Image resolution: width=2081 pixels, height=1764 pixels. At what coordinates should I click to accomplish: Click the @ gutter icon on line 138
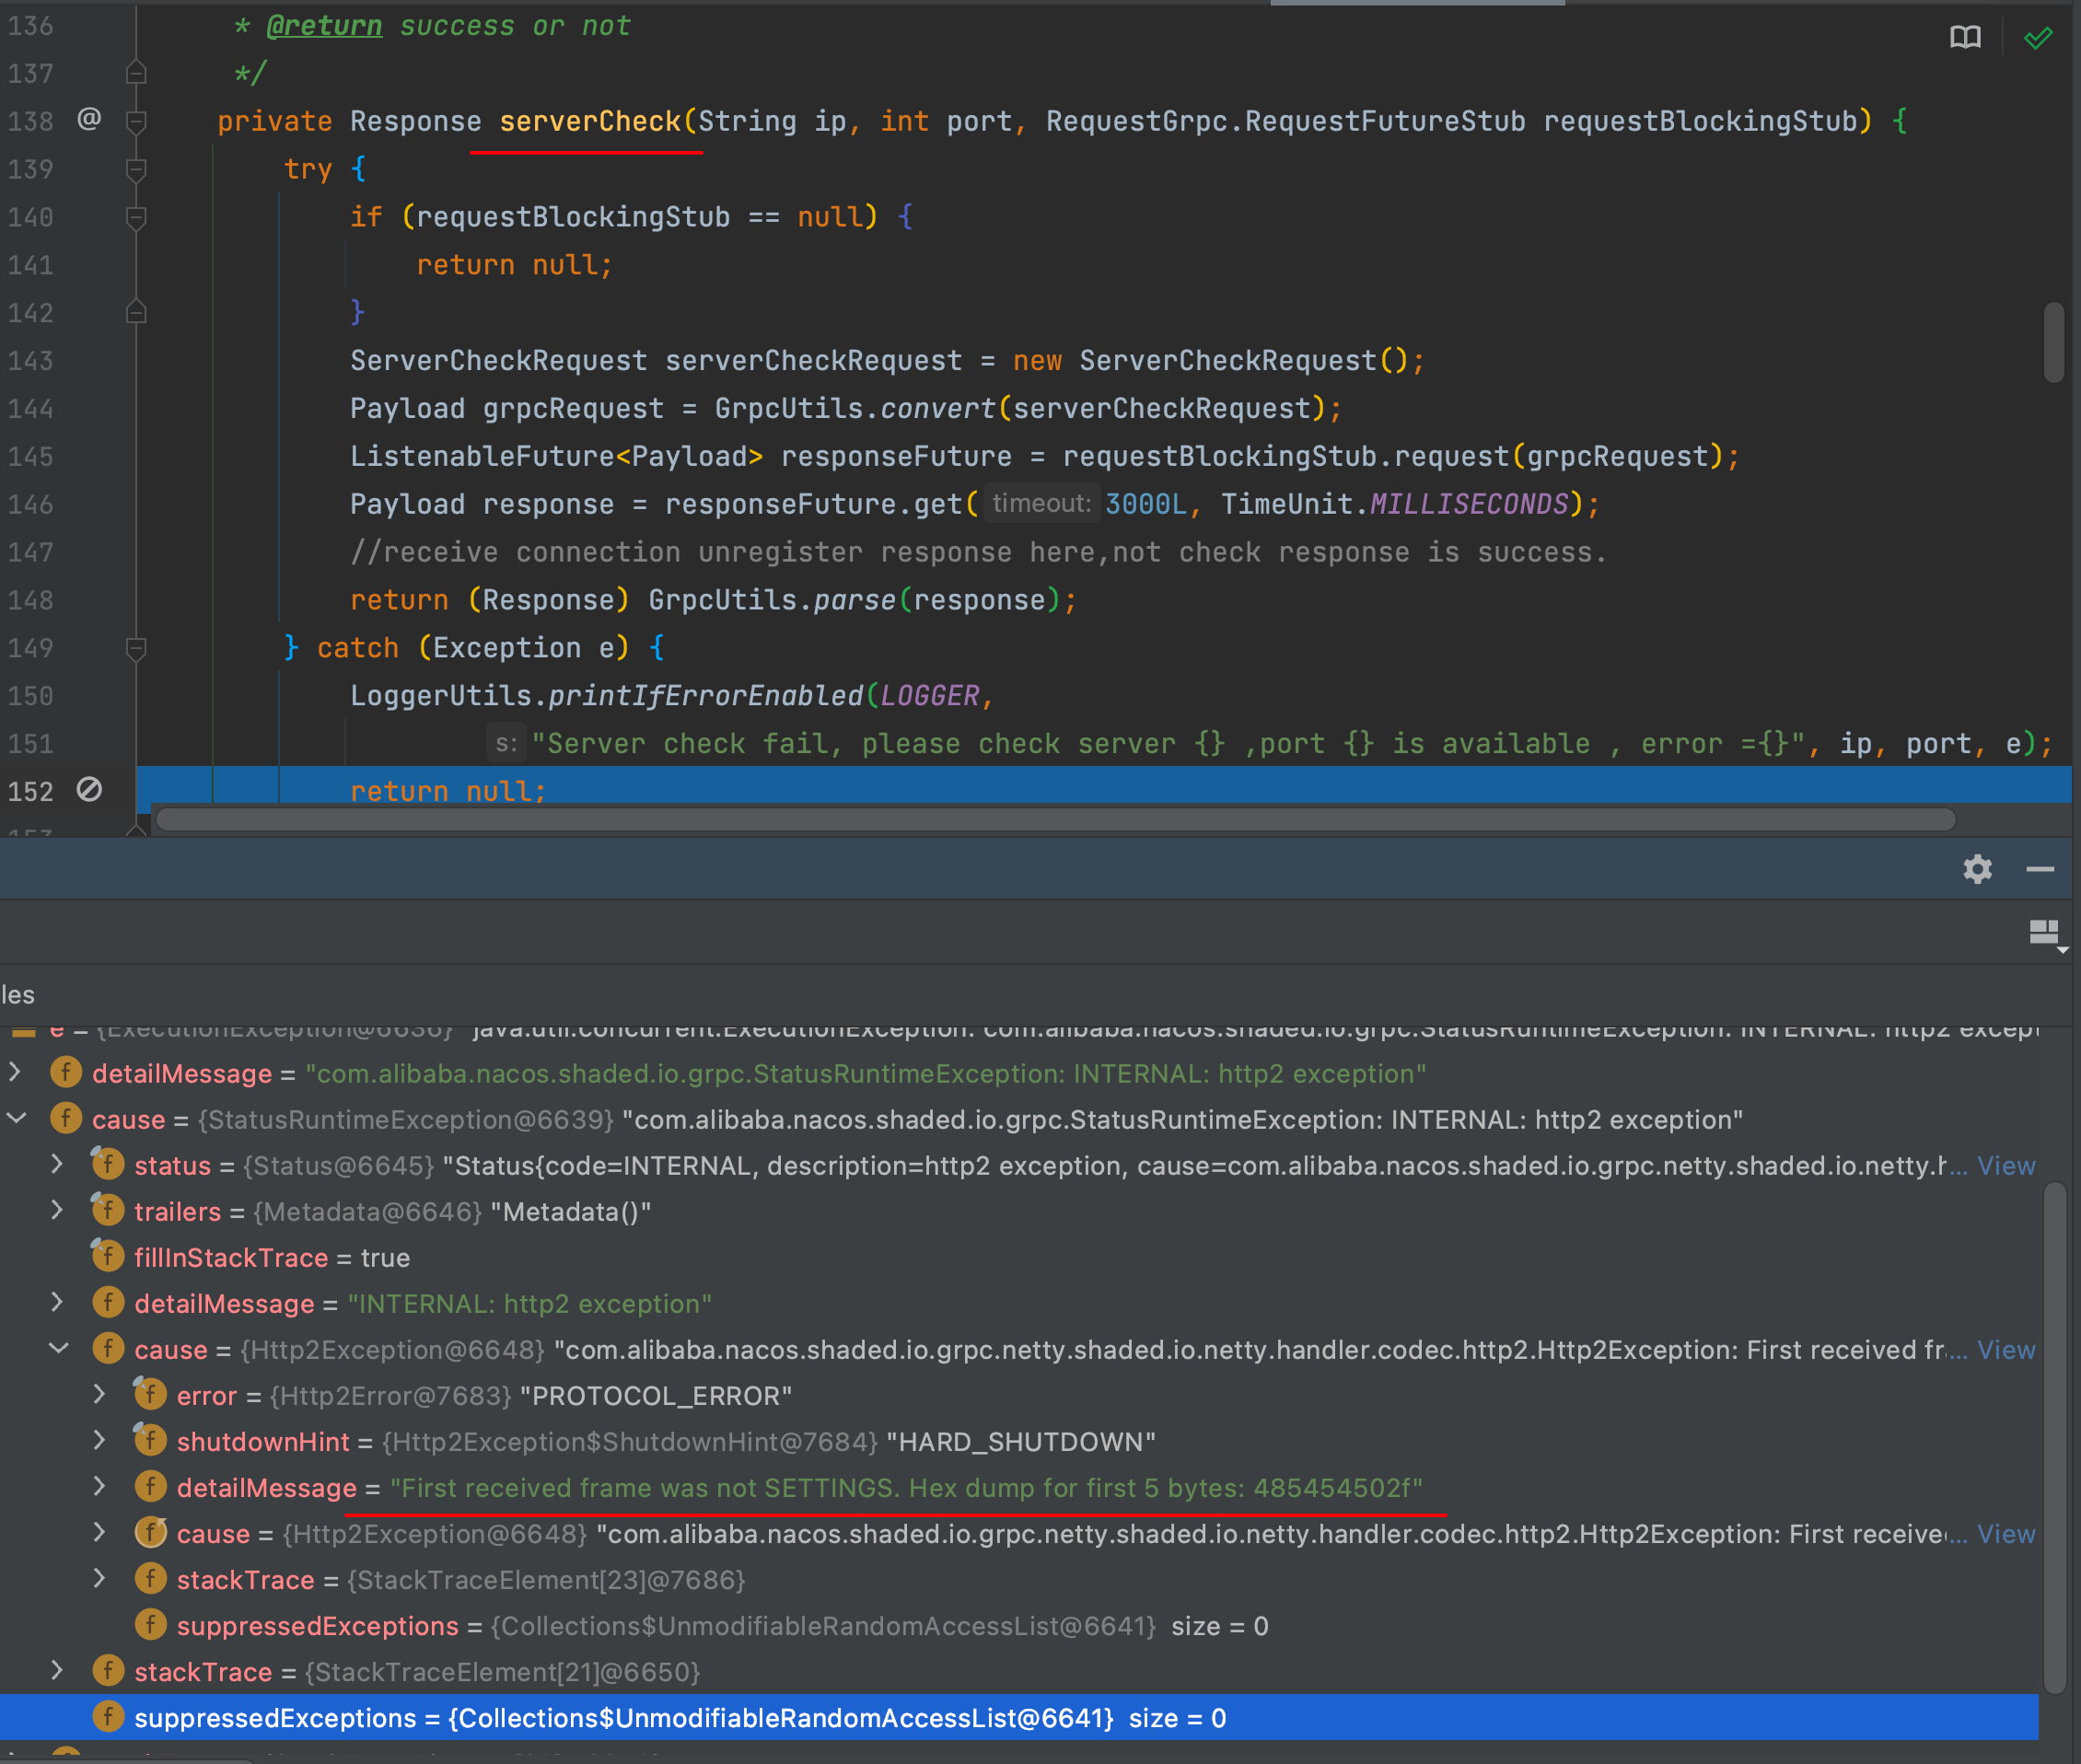[x=89, y=119]
